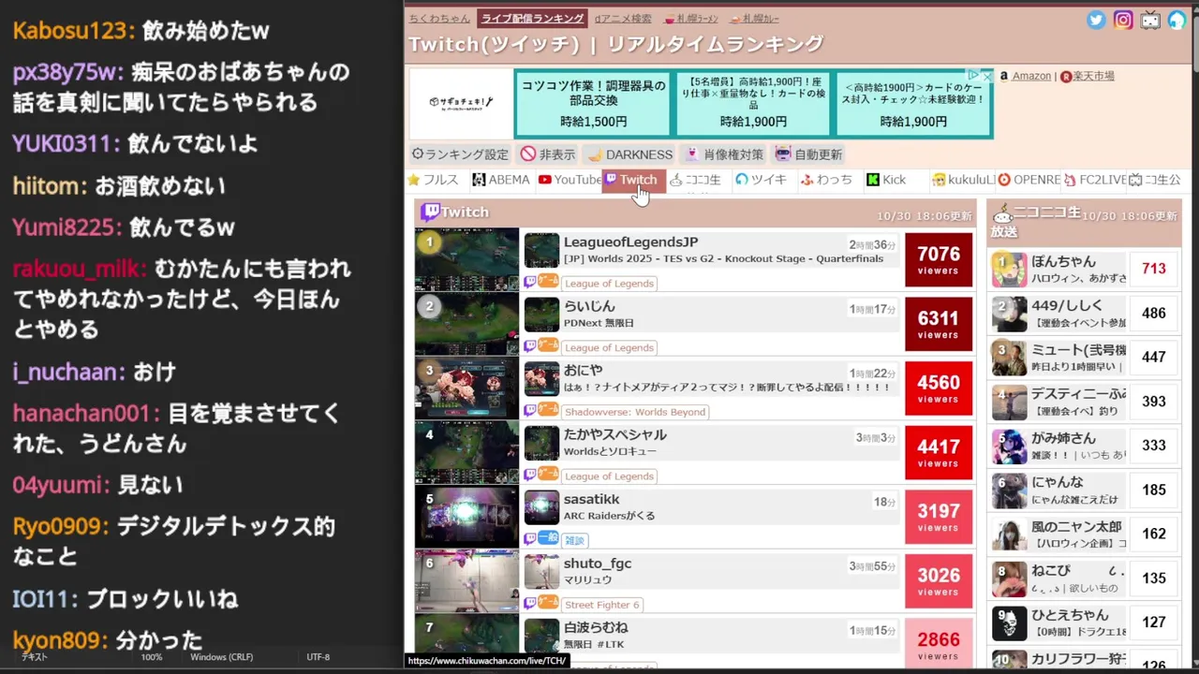Click the League of Legends tag under らいじん

coord(609,347)
